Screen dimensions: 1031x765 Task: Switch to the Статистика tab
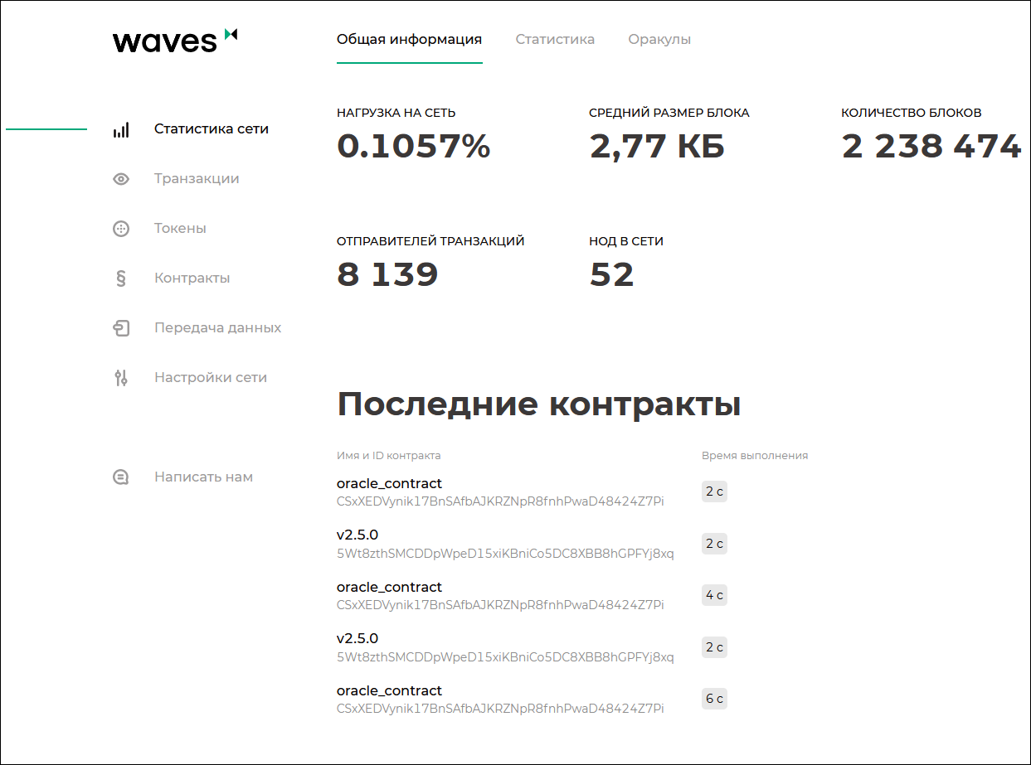click(x=555, y=38)
